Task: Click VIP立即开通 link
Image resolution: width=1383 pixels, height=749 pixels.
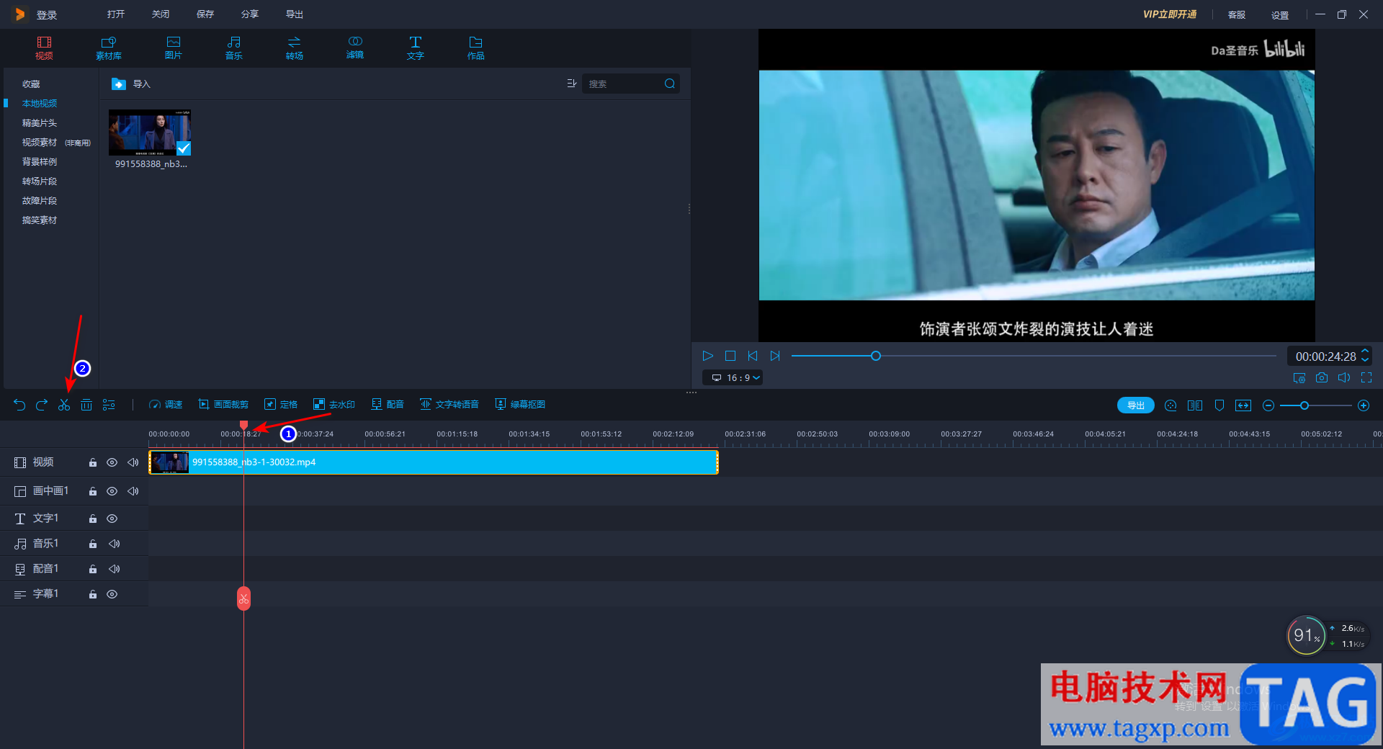Action: click(x=1170, y=14)
